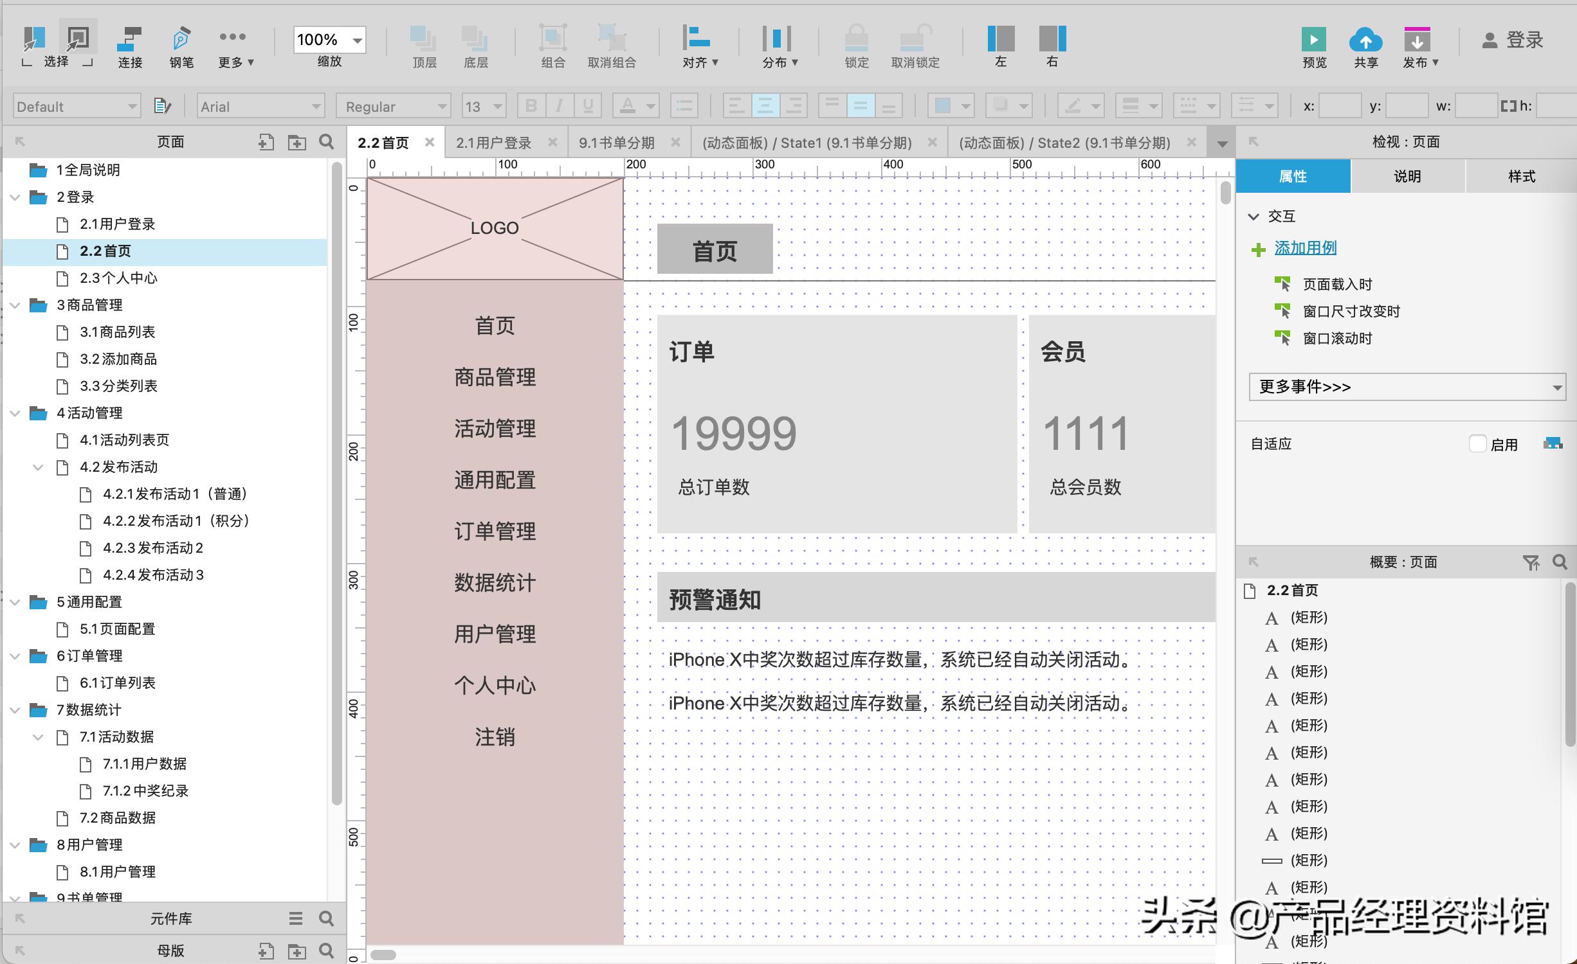
Task: Collapse the 4.2发布活动 tree branch
Action: (x=37, y=467)
